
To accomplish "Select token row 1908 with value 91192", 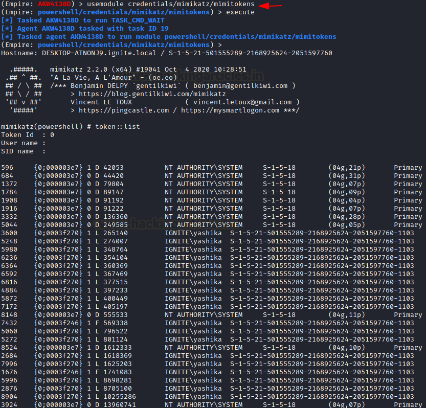I will pos(212,200).
